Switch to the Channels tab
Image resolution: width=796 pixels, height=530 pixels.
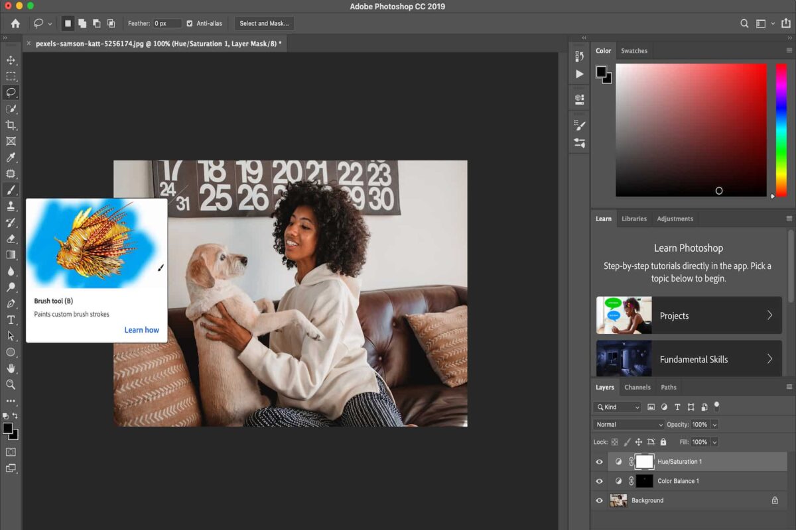coord(637,388)
